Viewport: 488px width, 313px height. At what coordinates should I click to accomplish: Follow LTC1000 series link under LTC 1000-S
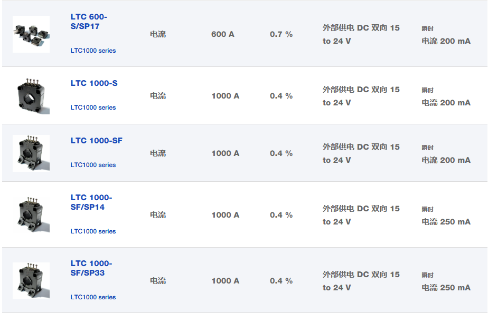tap(93, 107)
